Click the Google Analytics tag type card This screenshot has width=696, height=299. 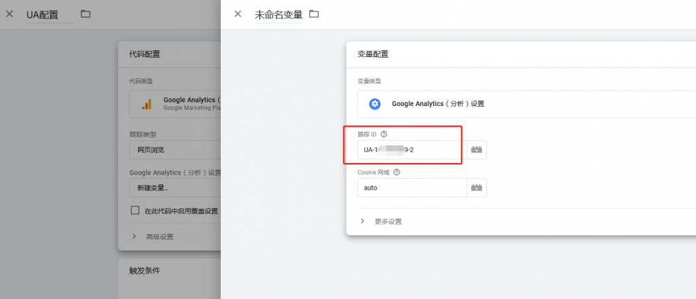point(175,104)
